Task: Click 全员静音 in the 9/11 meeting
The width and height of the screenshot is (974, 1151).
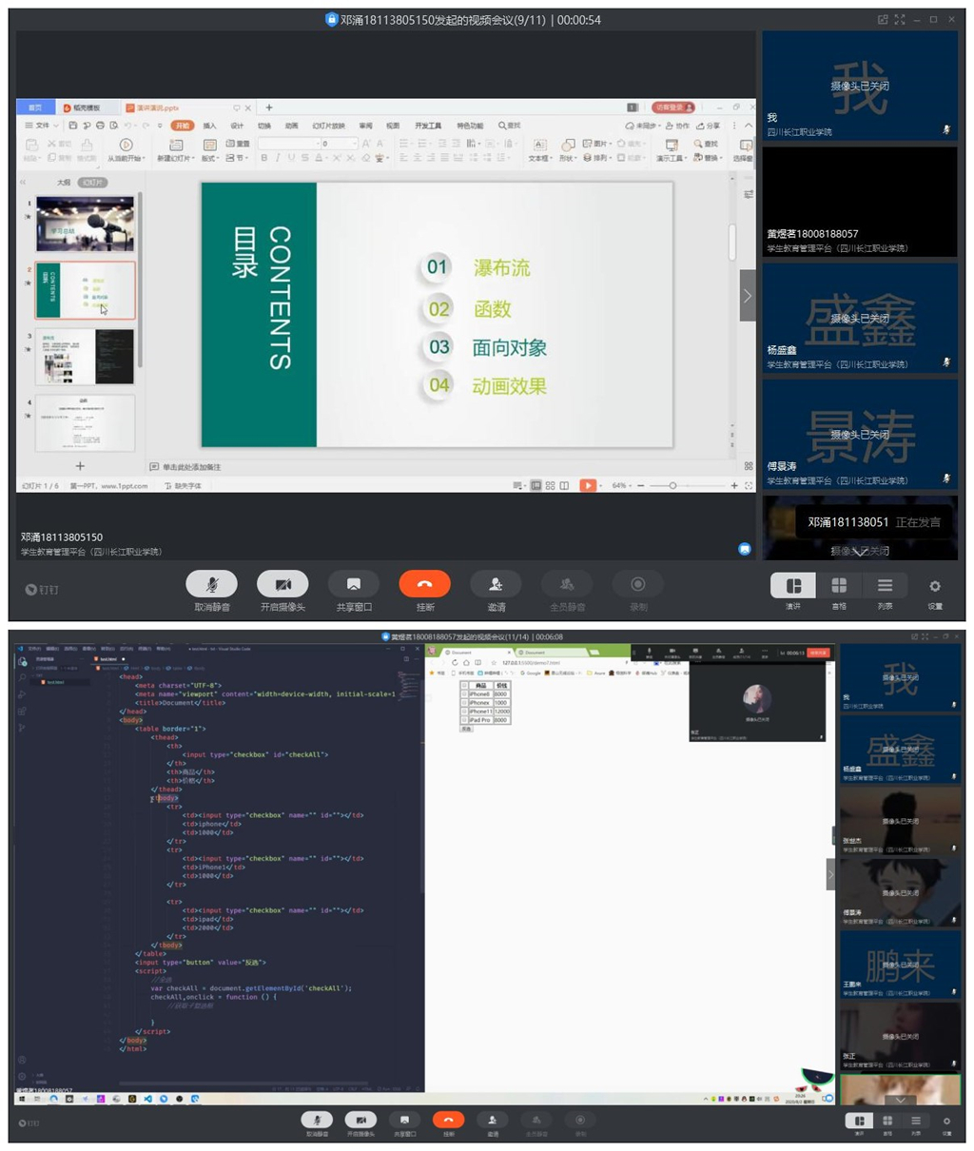Action: [x=567, y=584]
